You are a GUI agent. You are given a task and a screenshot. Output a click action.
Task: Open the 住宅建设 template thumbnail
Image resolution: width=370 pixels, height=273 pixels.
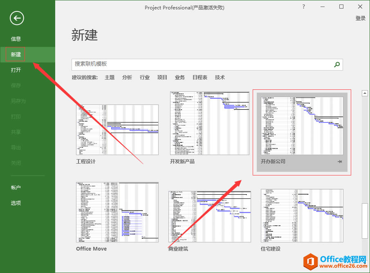click(302, 215)
